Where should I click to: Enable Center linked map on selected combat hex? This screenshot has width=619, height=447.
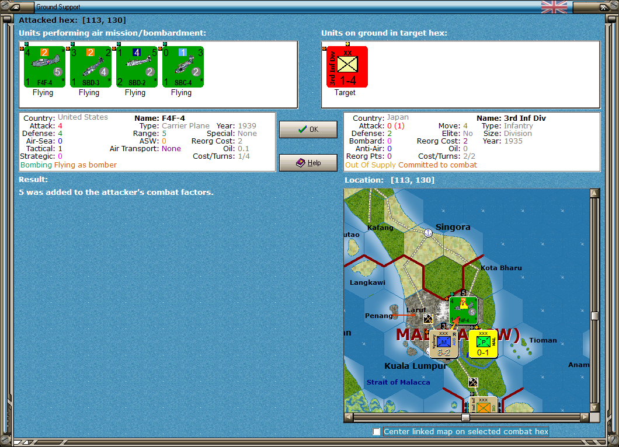(377, 432)
